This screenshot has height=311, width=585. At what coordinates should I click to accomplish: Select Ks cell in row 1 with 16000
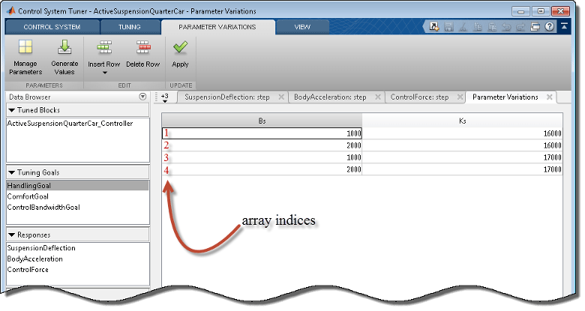(x=462, y=133)
